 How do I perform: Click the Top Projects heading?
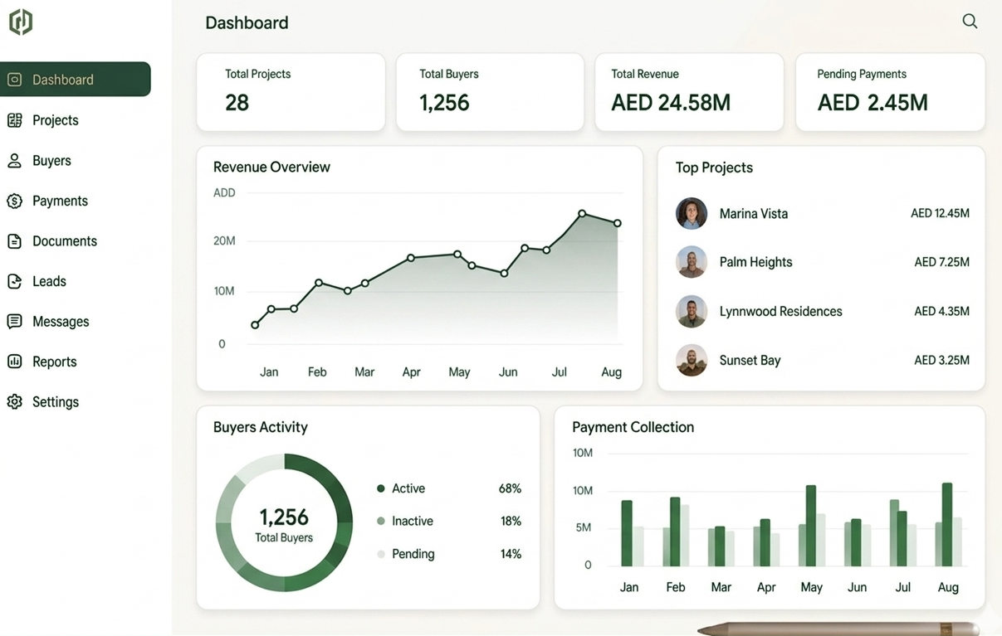tap(714, 167)
